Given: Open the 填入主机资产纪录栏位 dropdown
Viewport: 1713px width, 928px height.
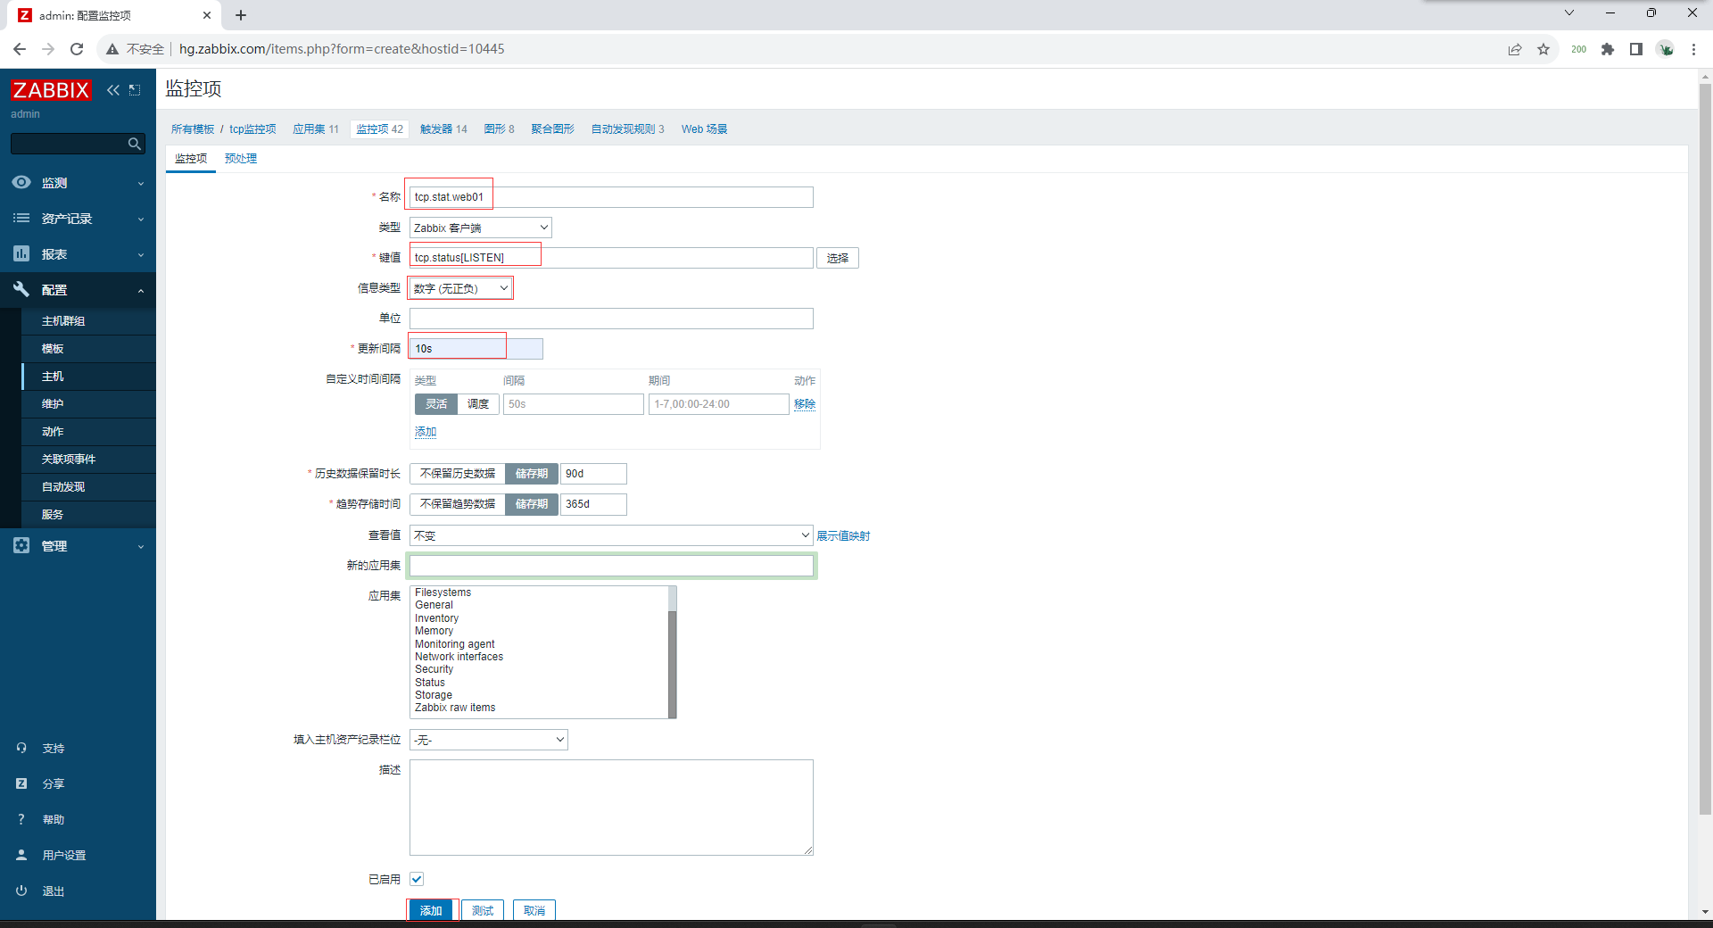Looking at the screenshot, I should pos(489,740).
